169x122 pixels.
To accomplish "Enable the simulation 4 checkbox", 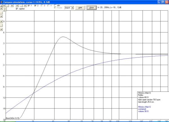I will pyautogui.click(x=49, y=6).
